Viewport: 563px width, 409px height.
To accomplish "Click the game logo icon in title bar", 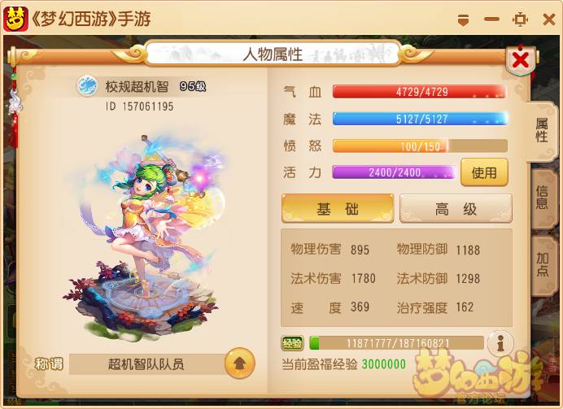I will point(15,19).
